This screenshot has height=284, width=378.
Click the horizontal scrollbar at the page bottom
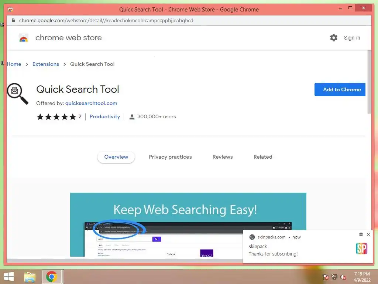[x=125, y=261]
